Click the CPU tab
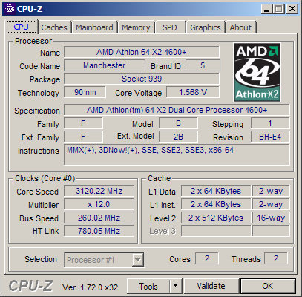The width and height of the screenshot is (302, 297). coord(22,27)
